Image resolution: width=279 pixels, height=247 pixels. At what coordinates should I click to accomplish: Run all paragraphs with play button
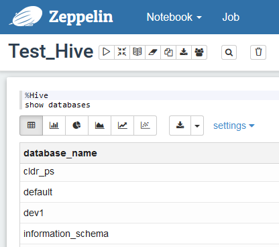[107, 52]
